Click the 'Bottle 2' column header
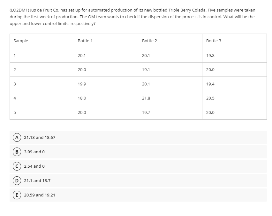The height and width of the screenshot is (216, 272). point(149,41)
